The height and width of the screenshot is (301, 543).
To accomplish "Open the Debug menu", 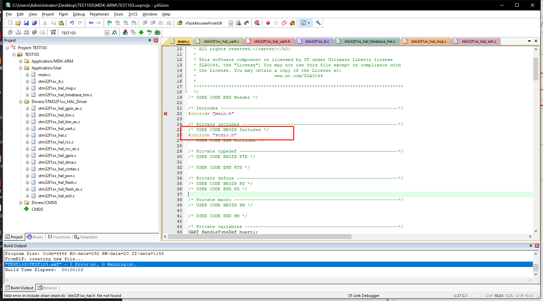I will point(79,14).
